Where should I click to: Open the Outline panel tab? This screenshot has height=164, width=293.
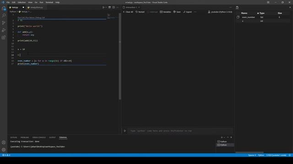pos(14,138)
